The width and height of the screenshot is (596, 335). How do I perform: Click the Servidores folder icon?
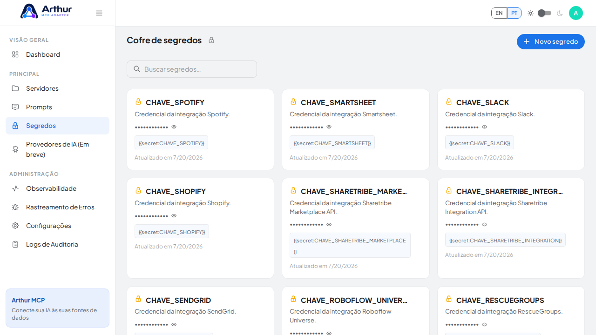[x=15, y=88]
